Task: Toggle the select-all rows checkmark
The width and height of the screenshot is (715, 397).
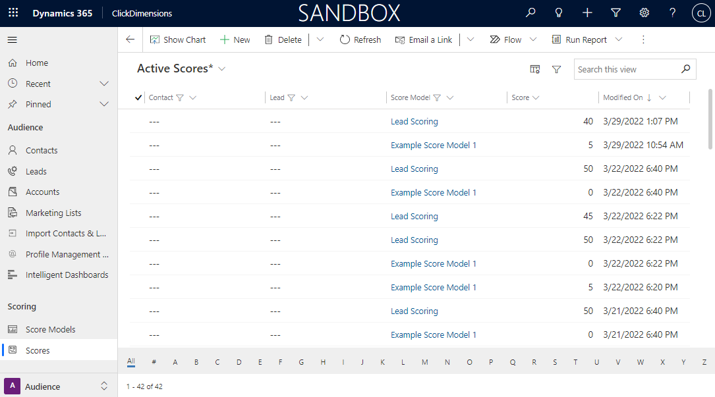Action: click(x=138, y=97)
